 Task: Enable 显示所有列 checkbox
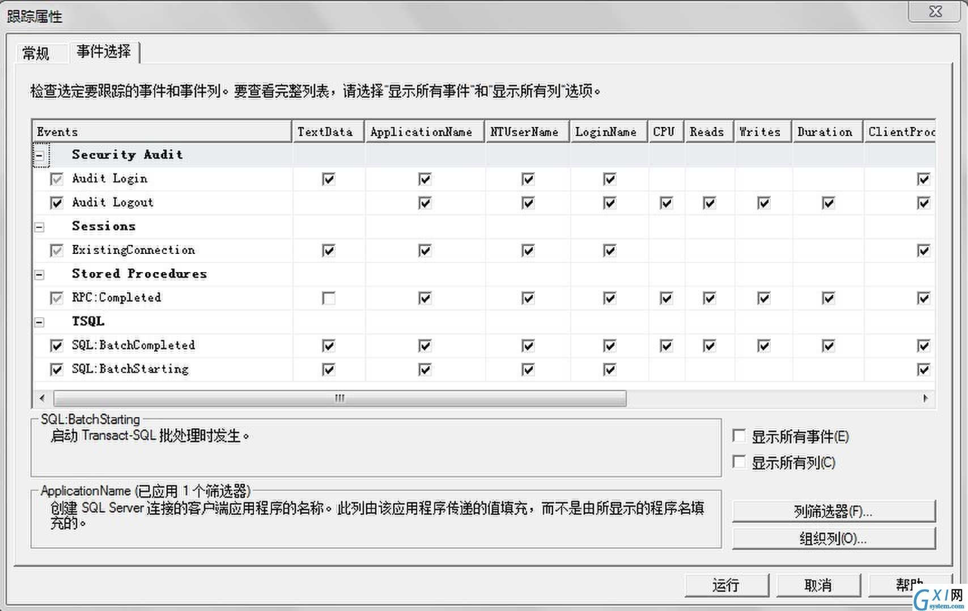pyautogui.click(x=739, y=462)
